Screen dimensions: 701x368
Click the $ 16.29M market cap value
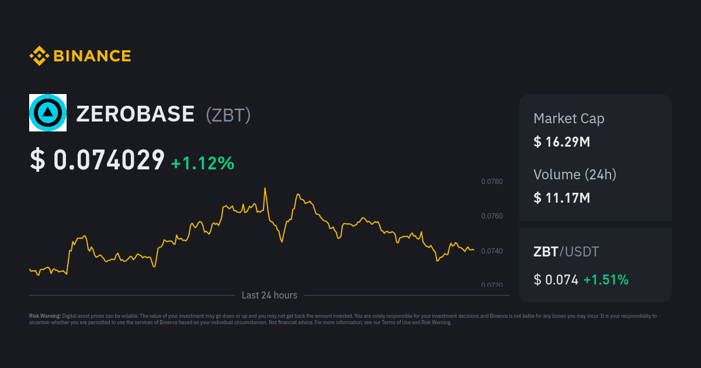pyautogui.click(x=562, y=141)
